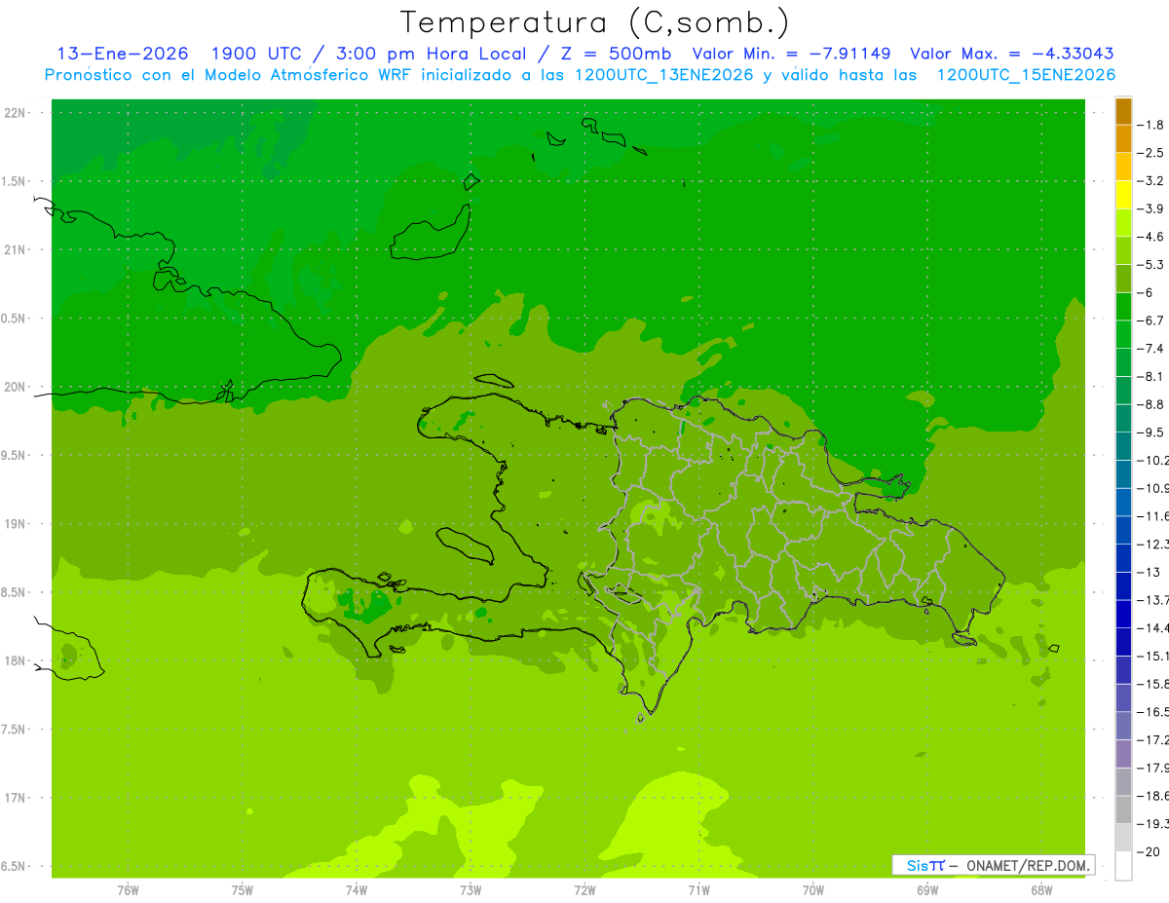The width and height of the screenshot is (1169, 903).
Task: Pick the dark orange top colorbar swatch
Action: point(1123,111)
